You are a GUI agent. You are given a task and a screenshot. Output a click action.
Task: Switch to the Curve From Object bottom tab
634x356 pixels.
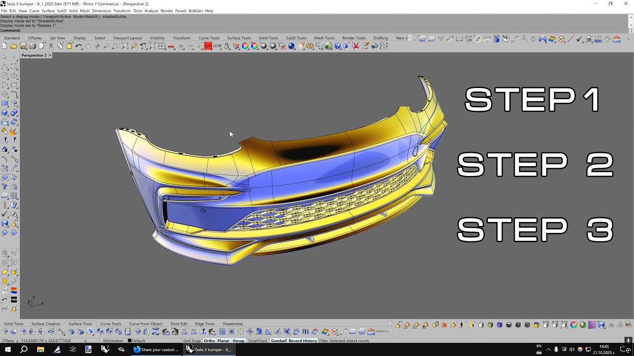146,324
